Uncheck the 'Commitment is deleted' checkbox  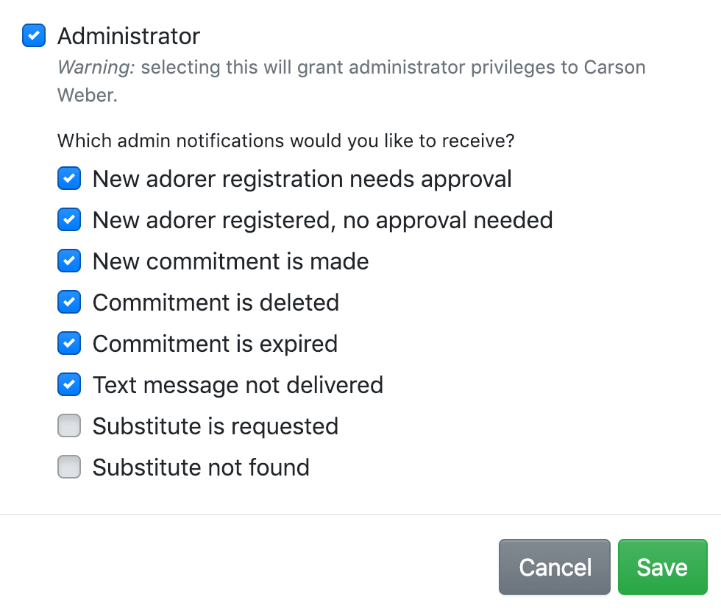(69, 303)
